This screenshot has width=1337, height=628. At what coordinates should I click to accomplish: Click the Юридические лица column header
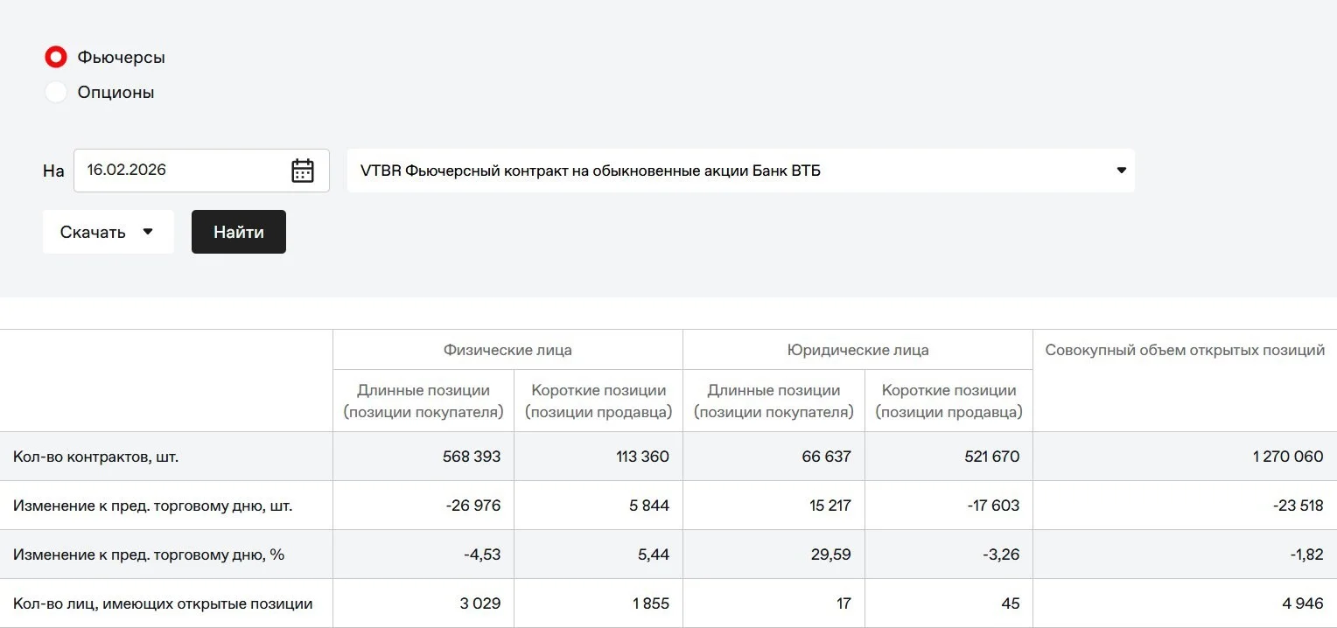pos(857,350)
